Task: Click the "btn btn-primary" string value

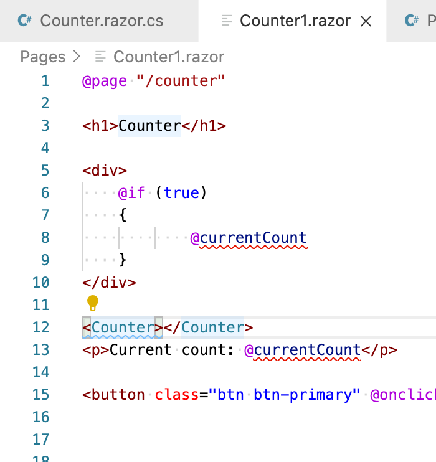Action: tap(285, 395)
